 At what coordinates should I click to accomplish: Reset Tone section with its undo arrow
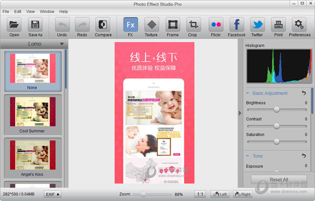pos(304,155)
